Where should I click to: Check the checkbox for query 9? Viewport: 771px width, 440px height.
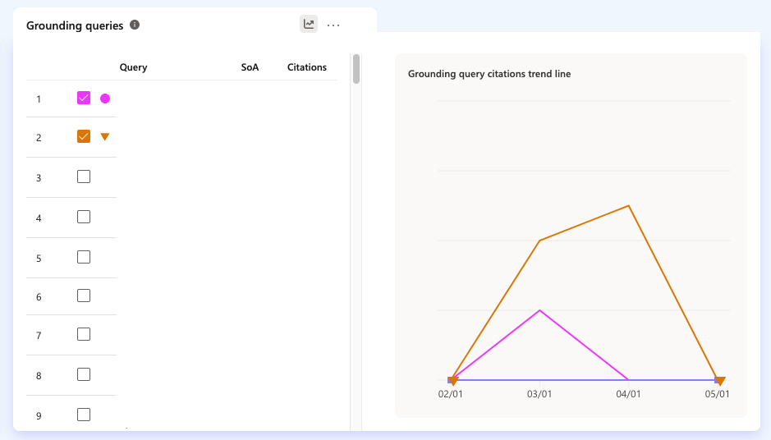click(84, 415)
